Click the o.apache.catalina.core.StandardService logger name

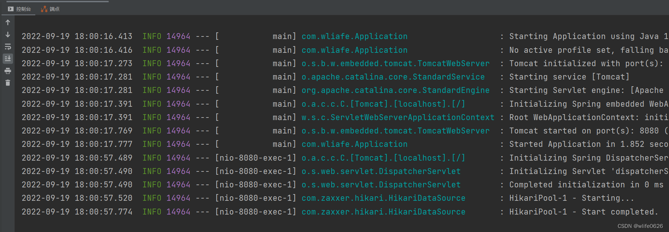[x=393, y=77]
